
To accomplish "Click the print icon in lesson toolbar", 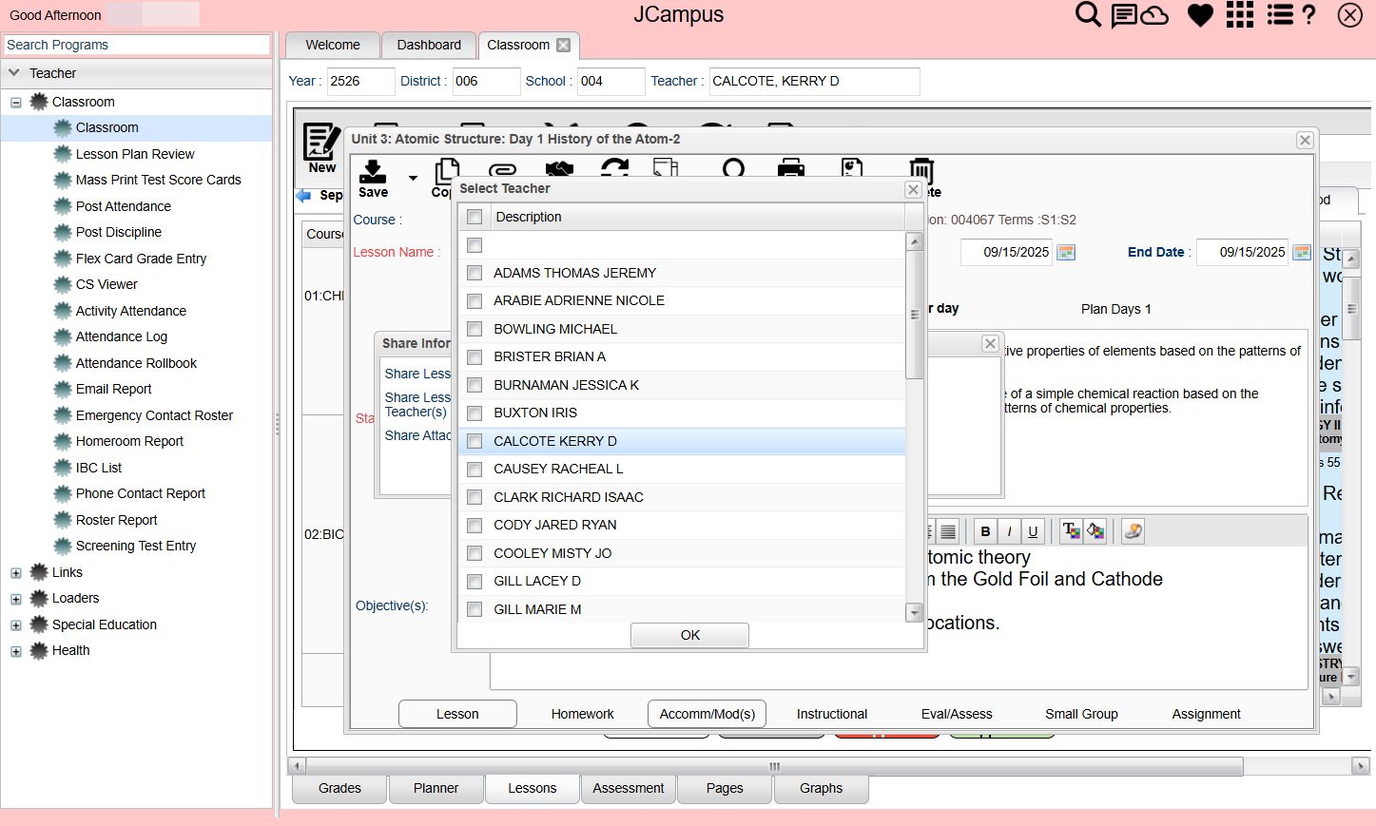I will [791, 169].
